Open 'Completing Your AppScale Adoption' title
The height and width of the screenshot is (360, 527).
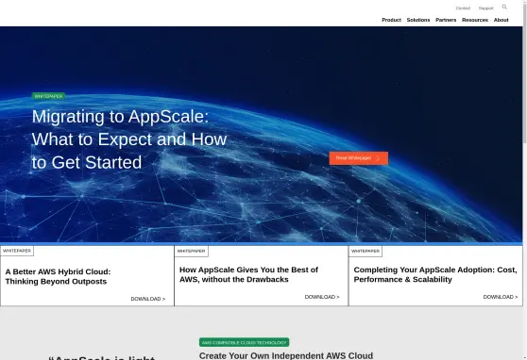(435, 274)
